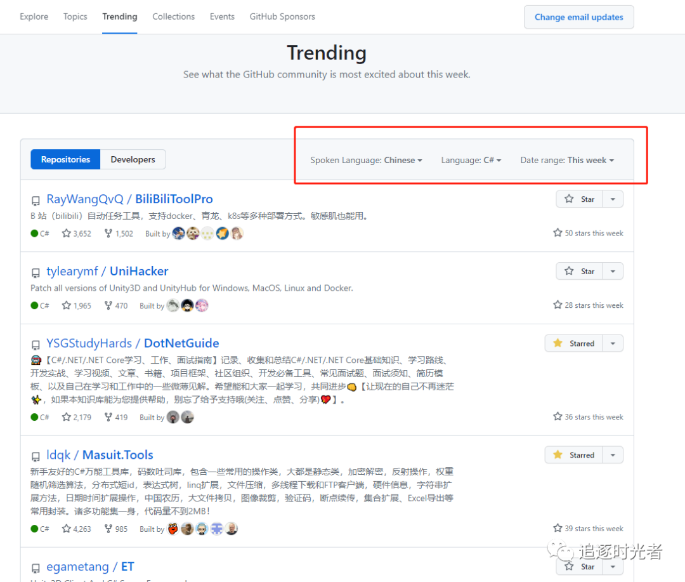Click first contributor avatar of BiliBiliToolPro
Screen dimensions: 685x582
coord(179,234)
